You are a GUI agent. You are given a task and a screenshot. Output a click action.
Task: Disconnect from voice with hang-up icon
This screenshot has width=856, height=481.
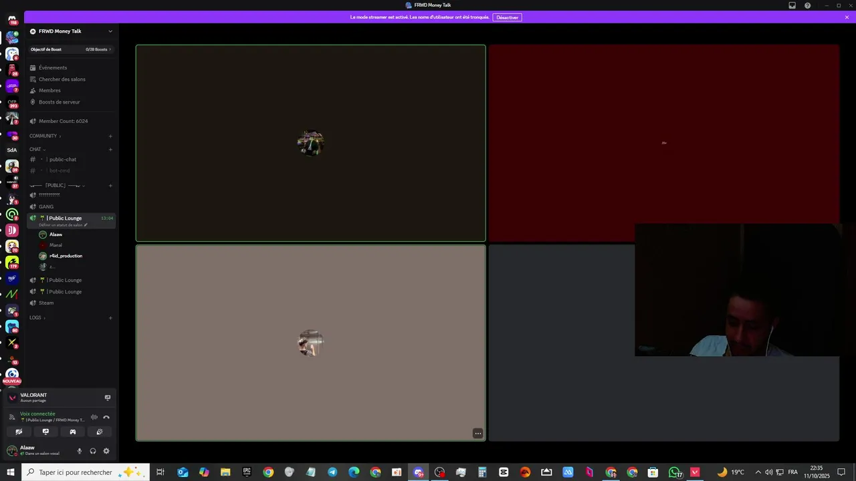point(106,417)
